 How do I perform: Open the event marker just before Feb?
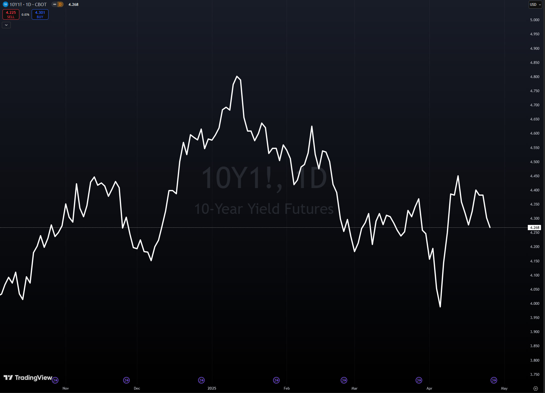pyautogui.click(x=276, y=380)
